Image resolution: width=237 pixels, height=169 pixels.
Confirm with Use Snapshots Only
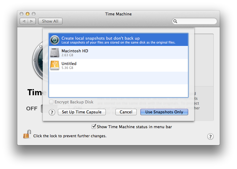[164, 112]
